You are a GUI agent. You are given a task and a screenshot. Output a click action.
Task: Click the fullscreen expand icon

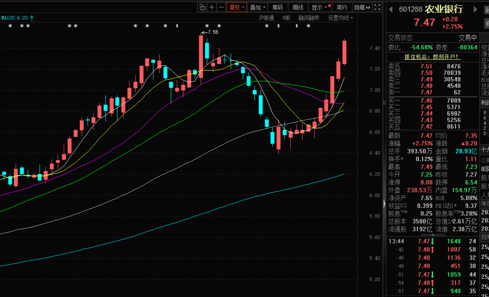point(377,7)
